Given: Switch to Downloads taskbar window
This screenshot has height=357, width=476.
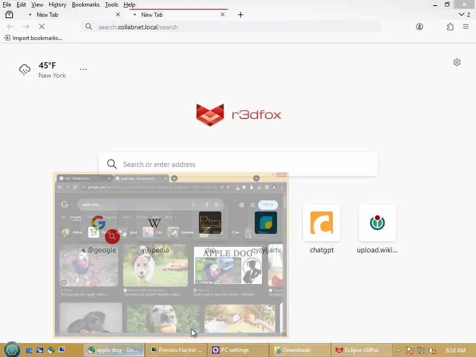Looking at the screenshot, I should 300,350.
